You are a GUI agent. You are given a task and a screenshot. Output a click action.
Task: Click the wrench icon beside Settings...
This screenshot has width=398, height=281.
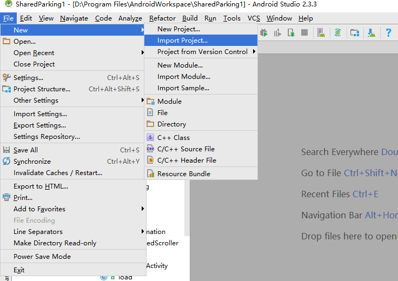6,77
